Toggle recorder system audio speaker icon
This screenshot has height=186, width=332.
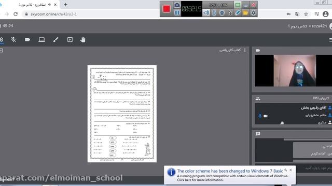coord(206,13)
